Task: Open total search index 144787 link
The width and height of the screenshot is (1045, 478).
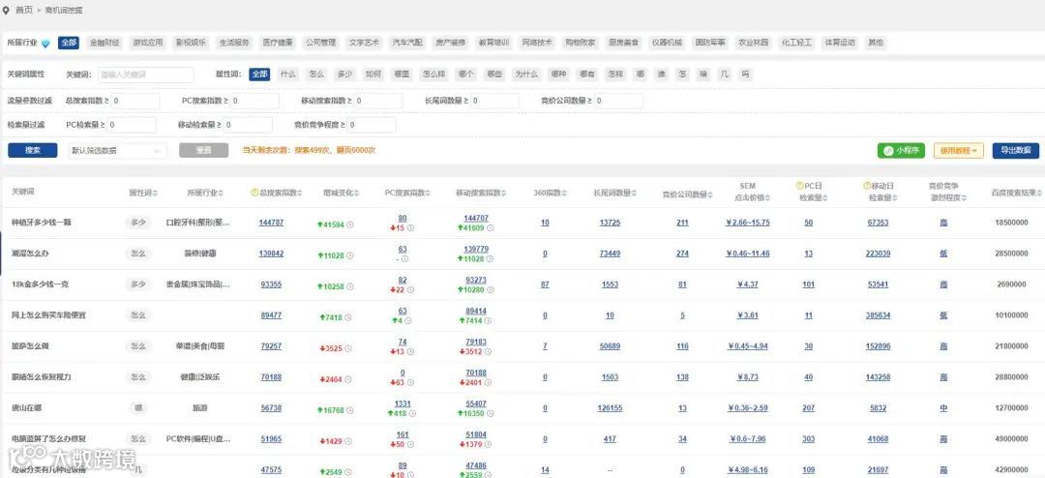Action: tap(271, 223)
